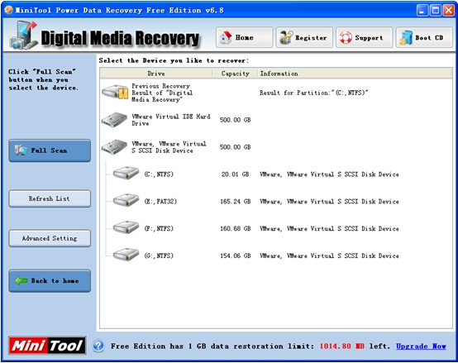Click the MiniTool logo
Viewport: 458px width, 363px height.
point(47,346)
